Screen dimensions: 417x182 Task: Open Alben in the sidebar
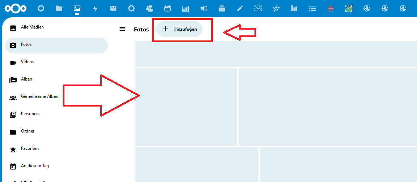click(x=56, y=79)
